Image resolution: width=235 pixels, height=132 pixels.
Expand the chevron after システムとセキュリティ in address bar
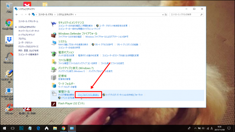(x=76, y=14)
